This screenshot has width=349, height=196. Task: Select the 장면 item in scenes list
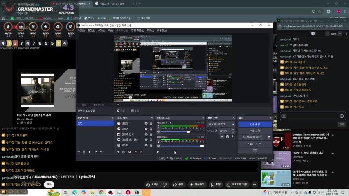[x=95, y=123]
